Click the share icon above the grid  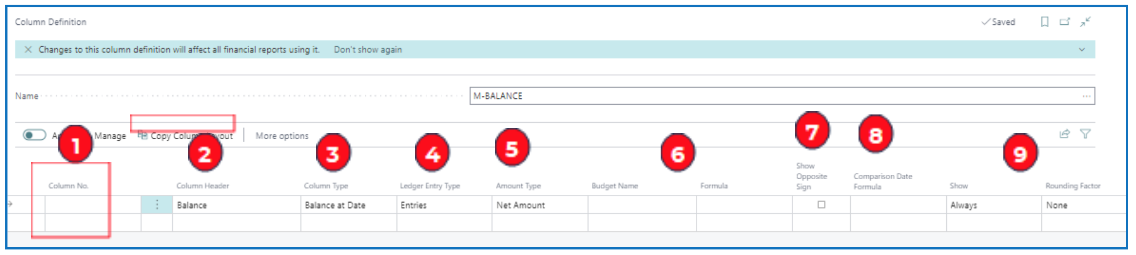(x=1064, y=134)
